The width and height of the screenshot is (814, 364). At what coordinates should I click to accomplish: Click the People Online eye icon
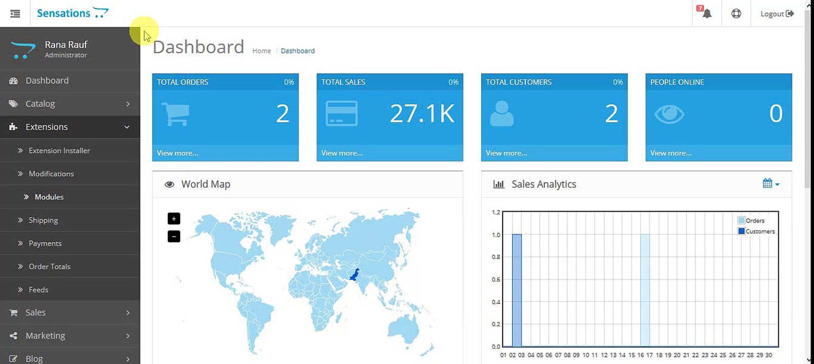(x=669, y=114)
